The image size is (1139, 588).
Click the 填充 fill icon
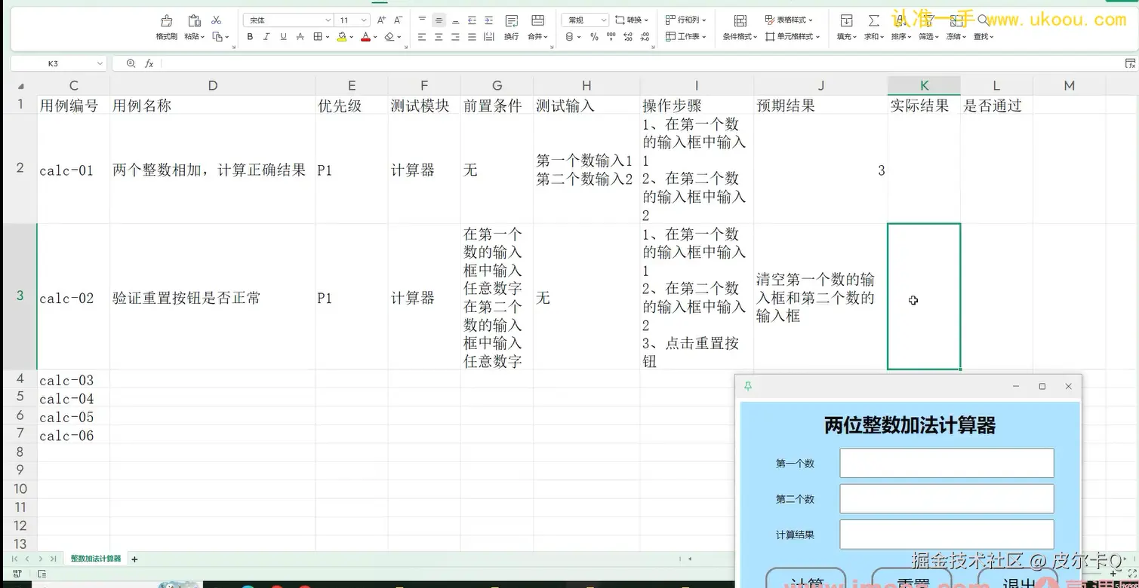click(x=846, y=20)
